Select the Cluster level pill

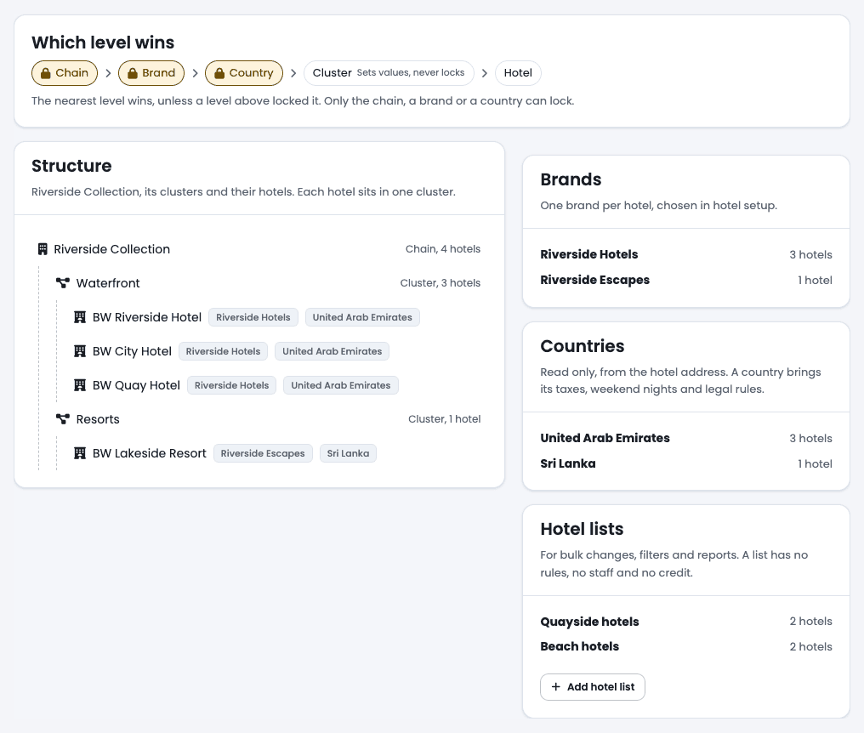click(389, 73)
